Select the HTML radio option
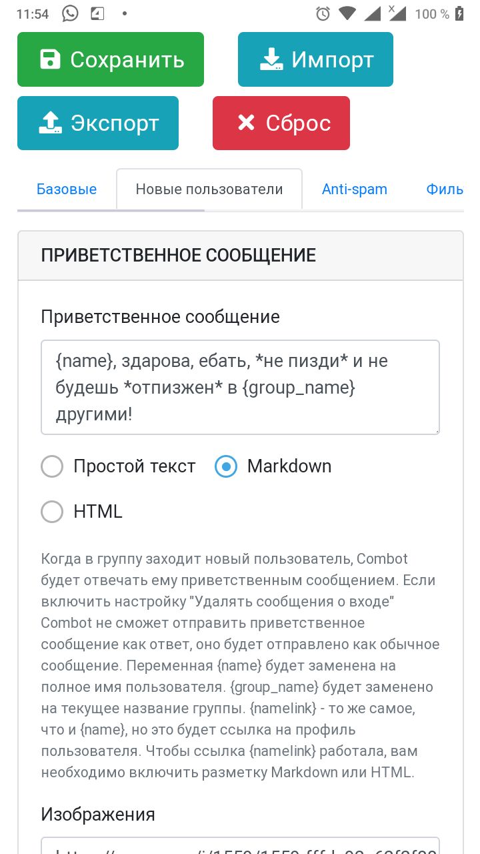Image resolution: width=480 pixels, height=854 pixels. click(52, 512)
